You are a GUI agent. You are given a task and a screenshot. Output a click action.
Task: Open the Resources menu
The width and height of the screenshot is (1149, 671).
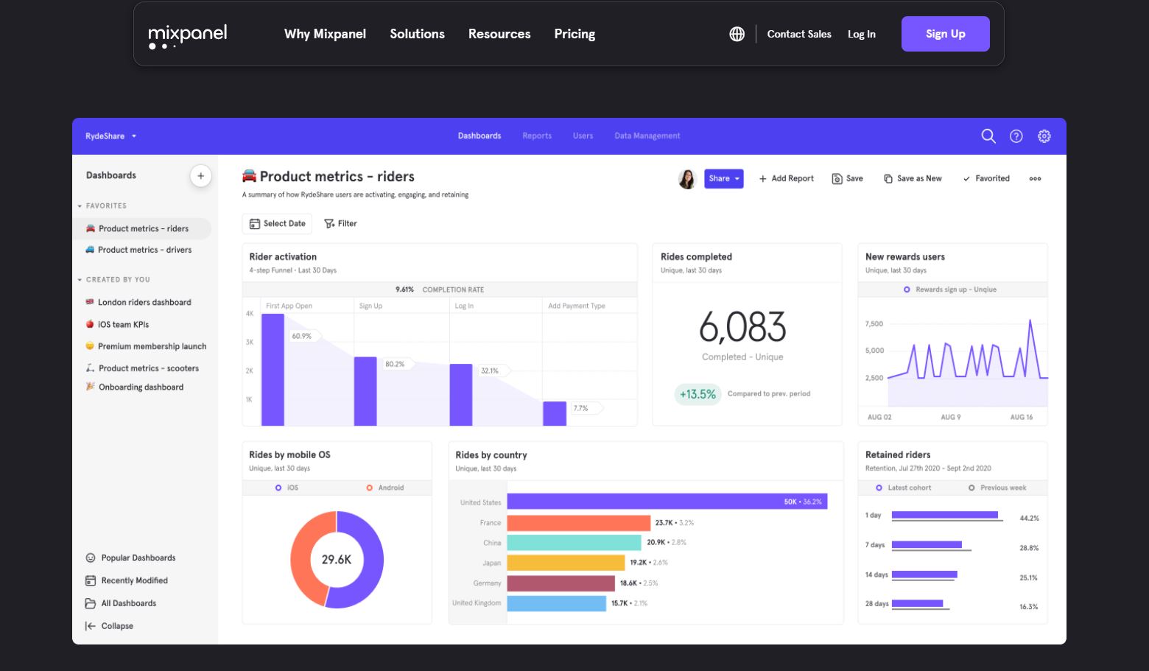(x=499, y=34)
